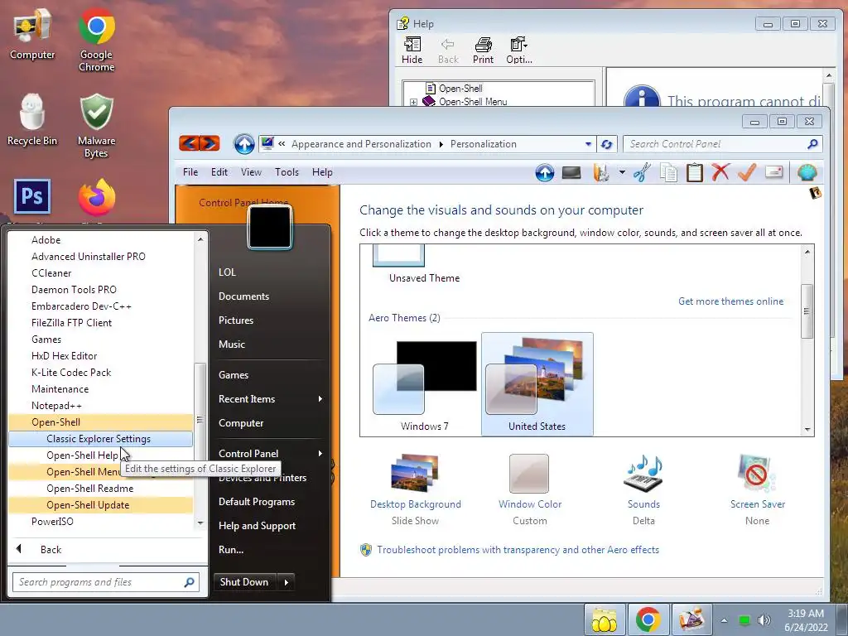Select the Recycle Bin desktop icon

(32, 119)
